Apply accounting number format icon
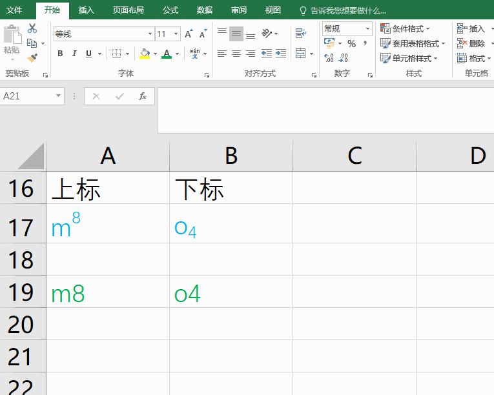The image size is (494, 395). (329, 43)
